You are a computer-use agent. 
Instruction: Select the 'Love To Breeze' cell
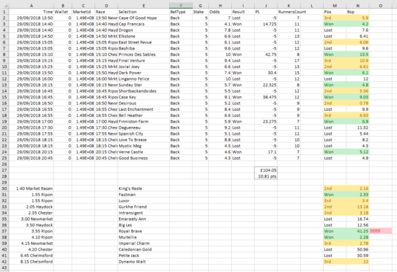[x=143, y=140]
